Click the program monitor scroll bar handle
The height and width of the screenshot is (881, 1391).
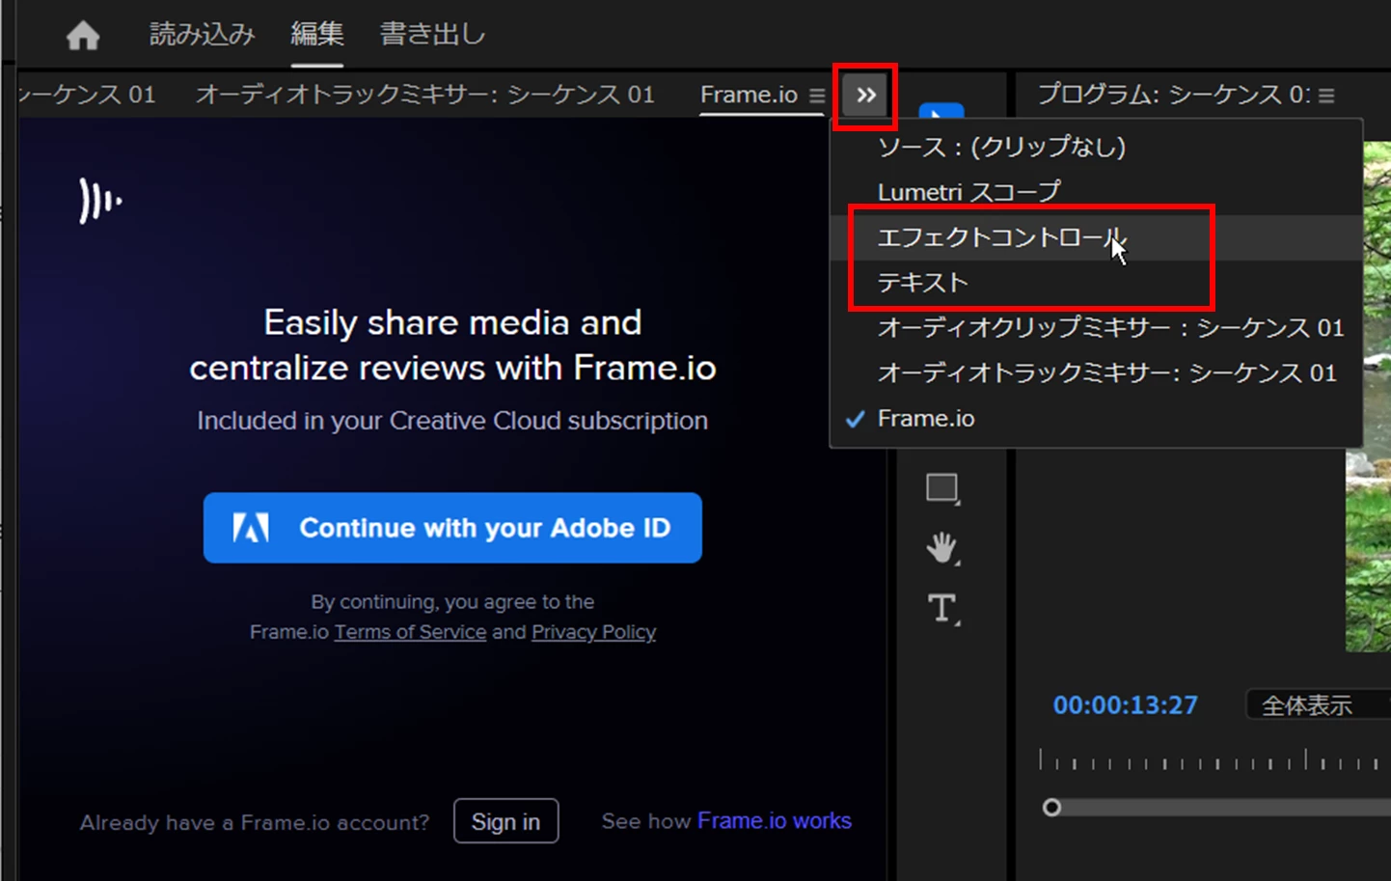[x=1052, y=807]
